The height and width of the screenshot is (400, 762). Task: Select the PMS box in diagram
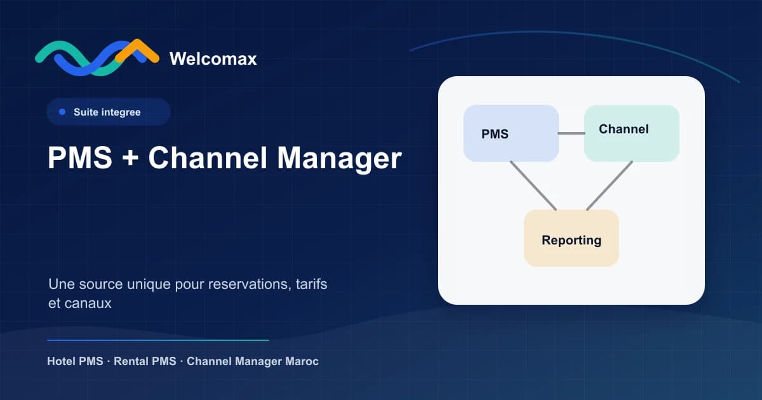coord(511,133)
